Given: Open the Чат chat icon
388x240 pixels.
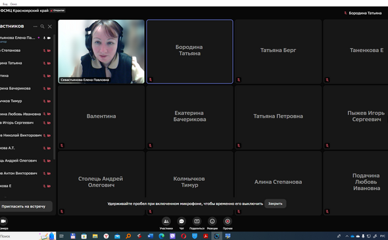Looking at the screenshot, I should [182, 221].
